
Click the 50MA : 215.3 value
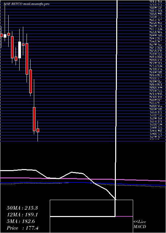tap(22, 208)
